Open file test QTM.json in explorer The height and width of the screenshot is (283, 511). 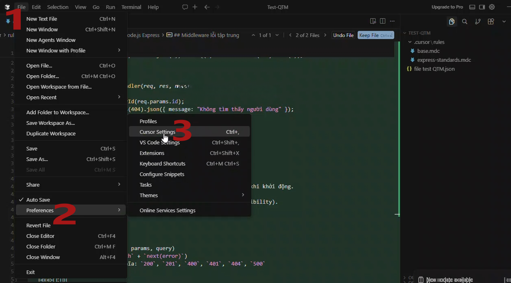(x=434, y=69)
